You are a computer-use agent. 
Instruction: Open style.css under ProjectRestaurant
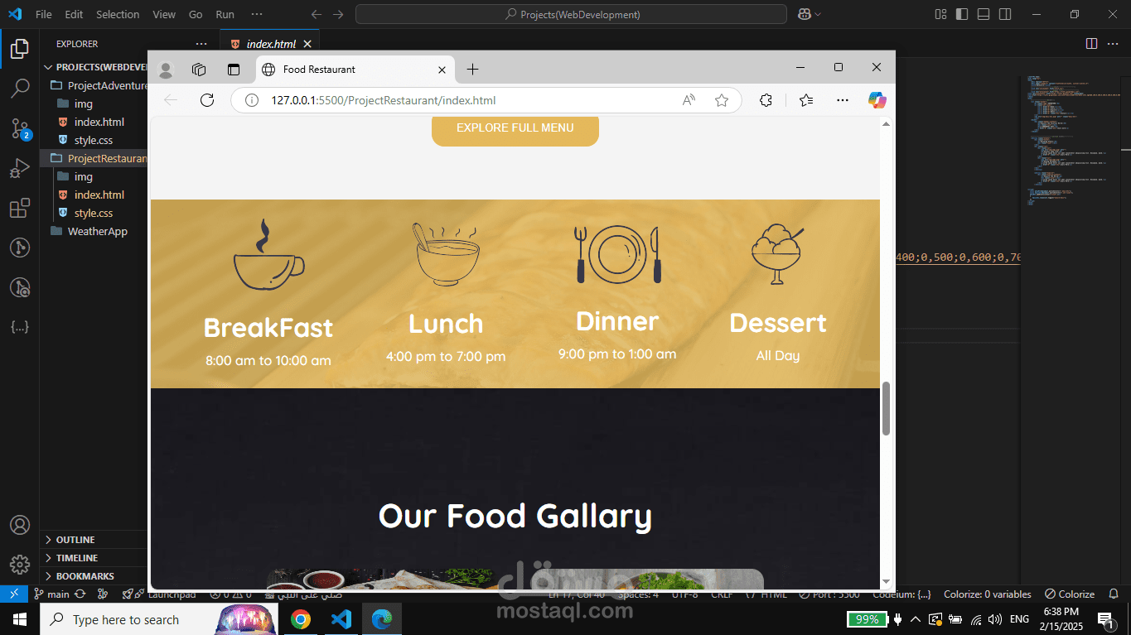coord(94,213)
